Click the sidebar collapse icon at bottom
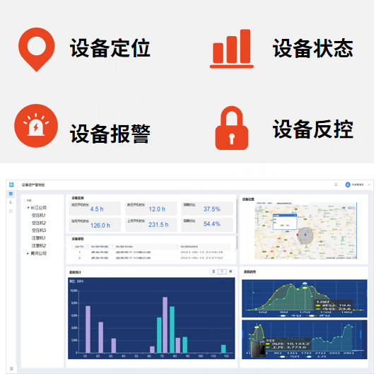Image resolution: width=376 pixels, height=374 pixels. point(11,368)
